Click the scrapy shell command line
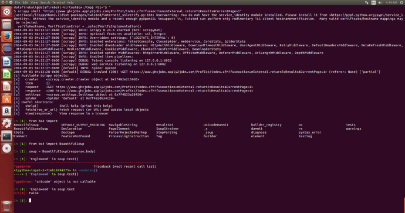This screenshot has width=405, height=213. tap(127, 11)
